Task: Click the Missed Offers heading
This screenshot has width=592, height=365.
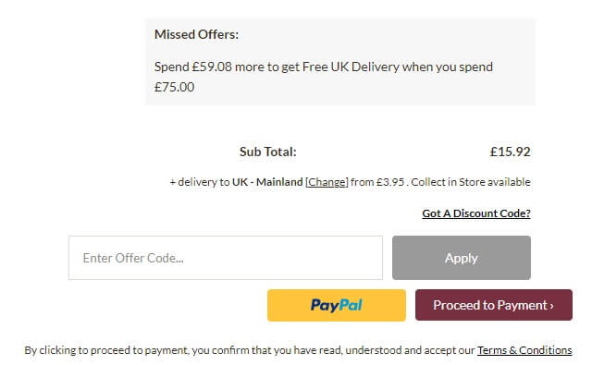Action: (196, 35)
